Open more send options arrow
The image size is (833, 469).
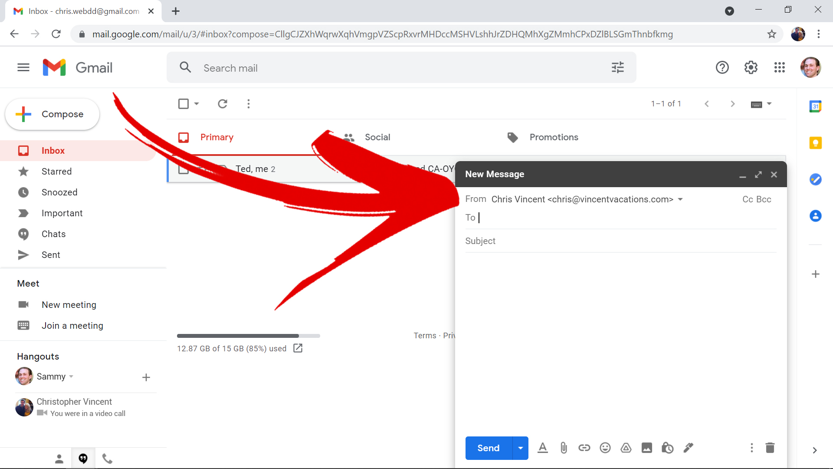pyautogui.click(x=521, y=448)
